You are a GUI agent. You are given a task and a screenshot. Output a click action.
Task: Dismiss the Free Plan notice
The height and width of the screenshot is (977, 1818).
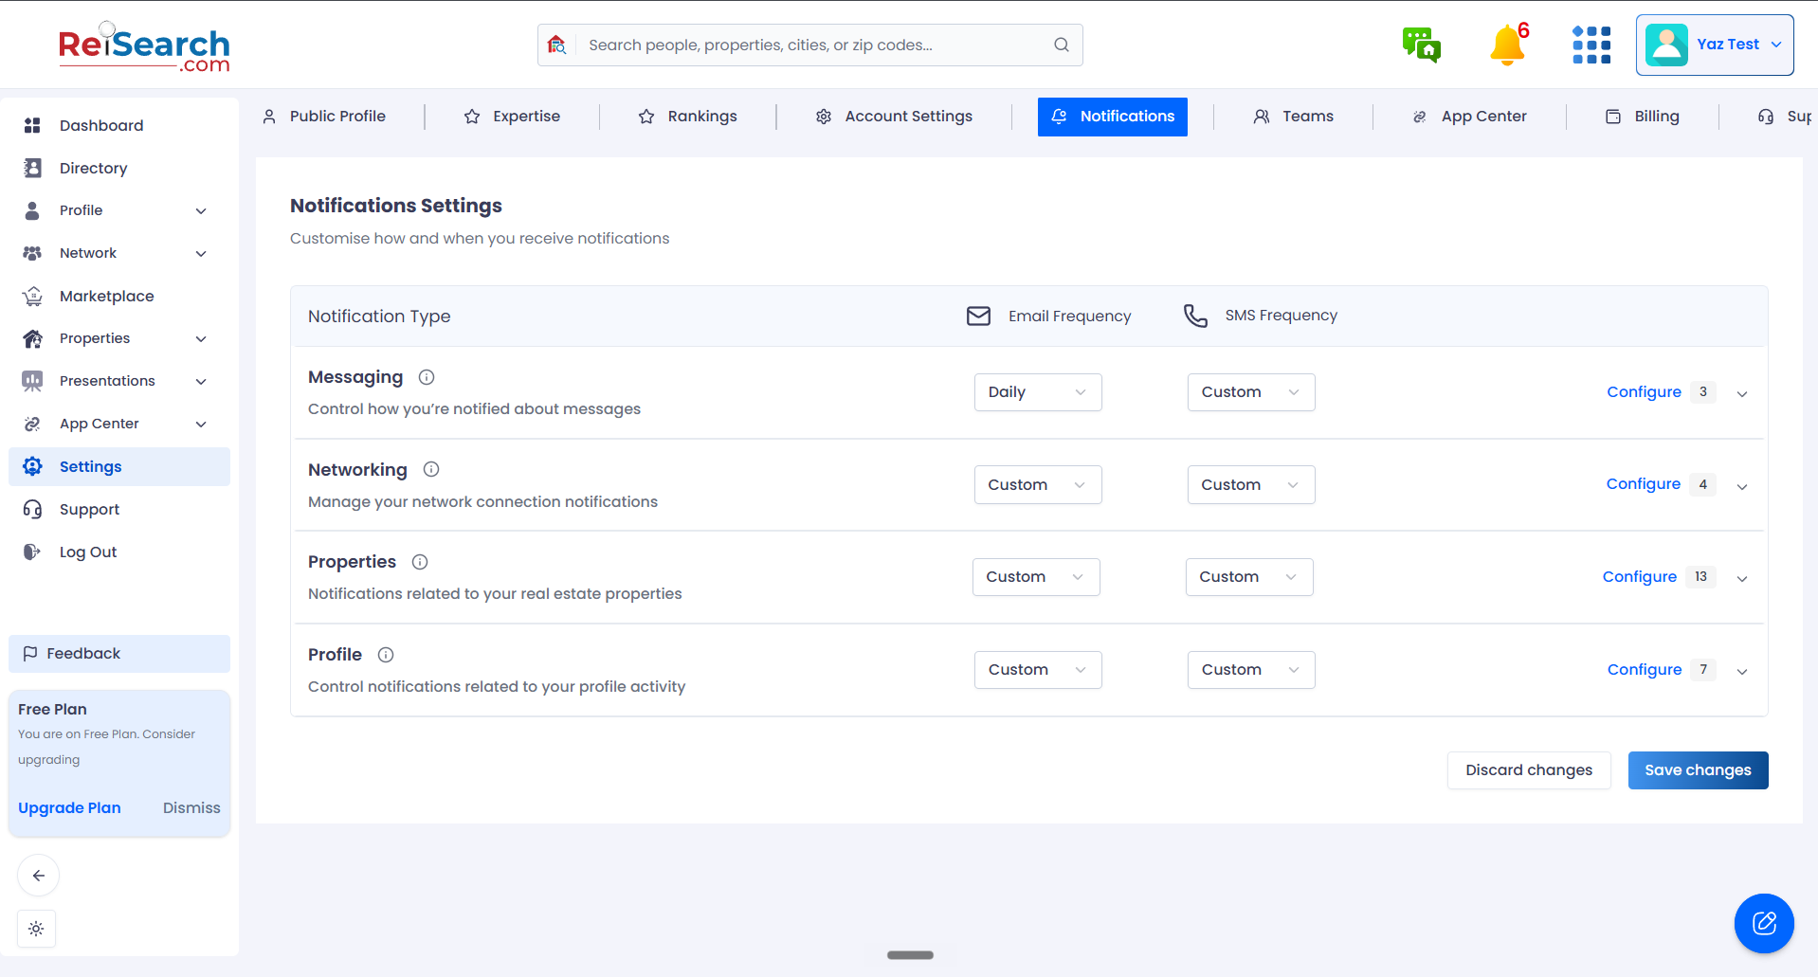[191, 808]
